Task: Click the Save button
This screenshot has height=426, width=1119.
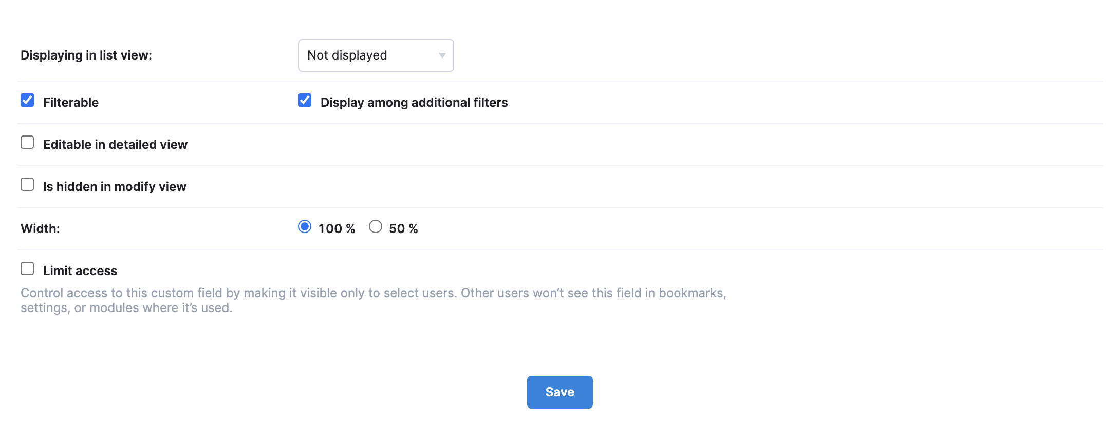Action: [x=559, y=392]
